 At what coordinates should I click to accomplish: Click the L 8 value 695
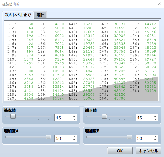click(x=30, y=52)
